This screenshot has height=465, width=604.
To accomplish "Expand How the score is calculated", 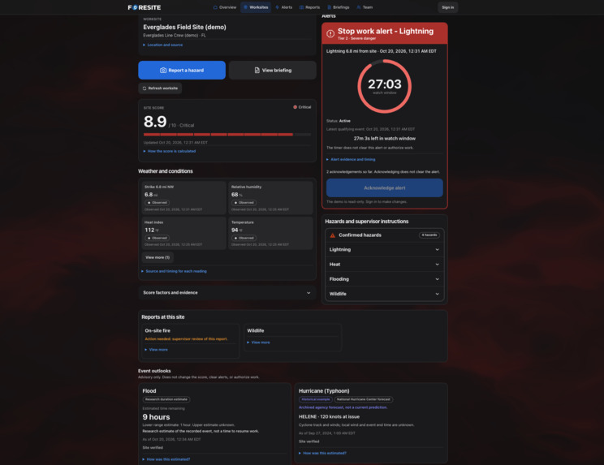I will pyautogui.click(x=170, y=151).
